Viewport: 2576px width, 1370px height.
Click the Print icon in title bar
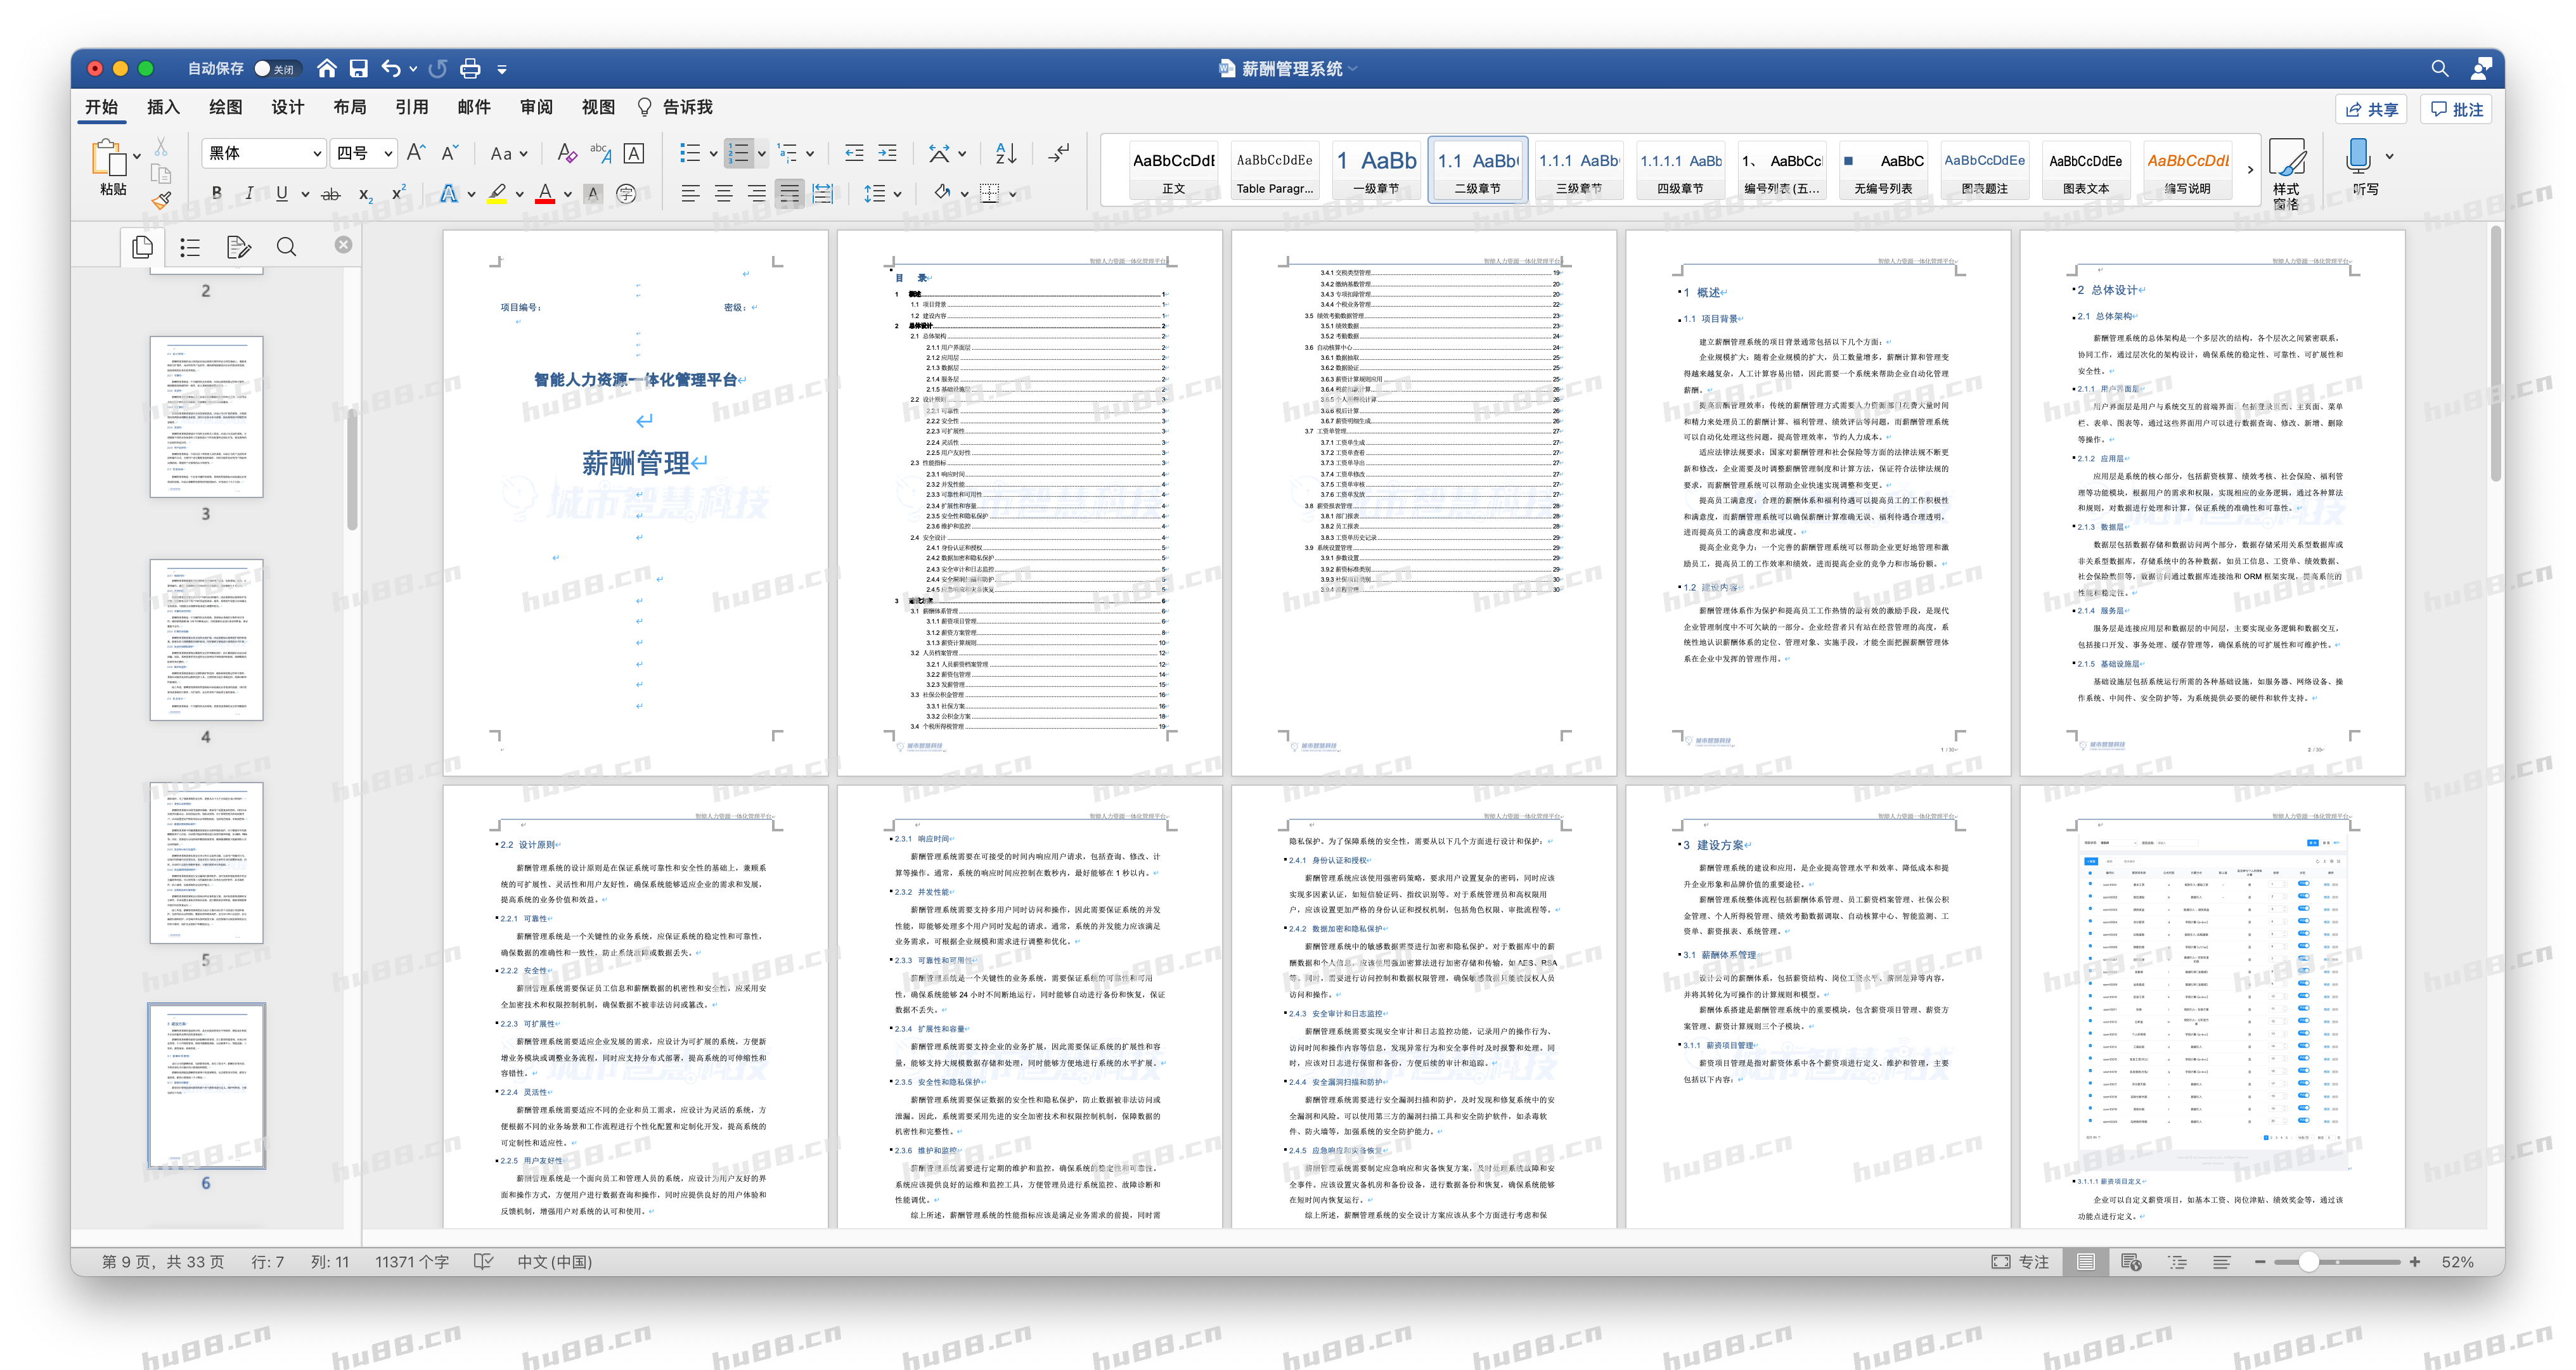470,69
